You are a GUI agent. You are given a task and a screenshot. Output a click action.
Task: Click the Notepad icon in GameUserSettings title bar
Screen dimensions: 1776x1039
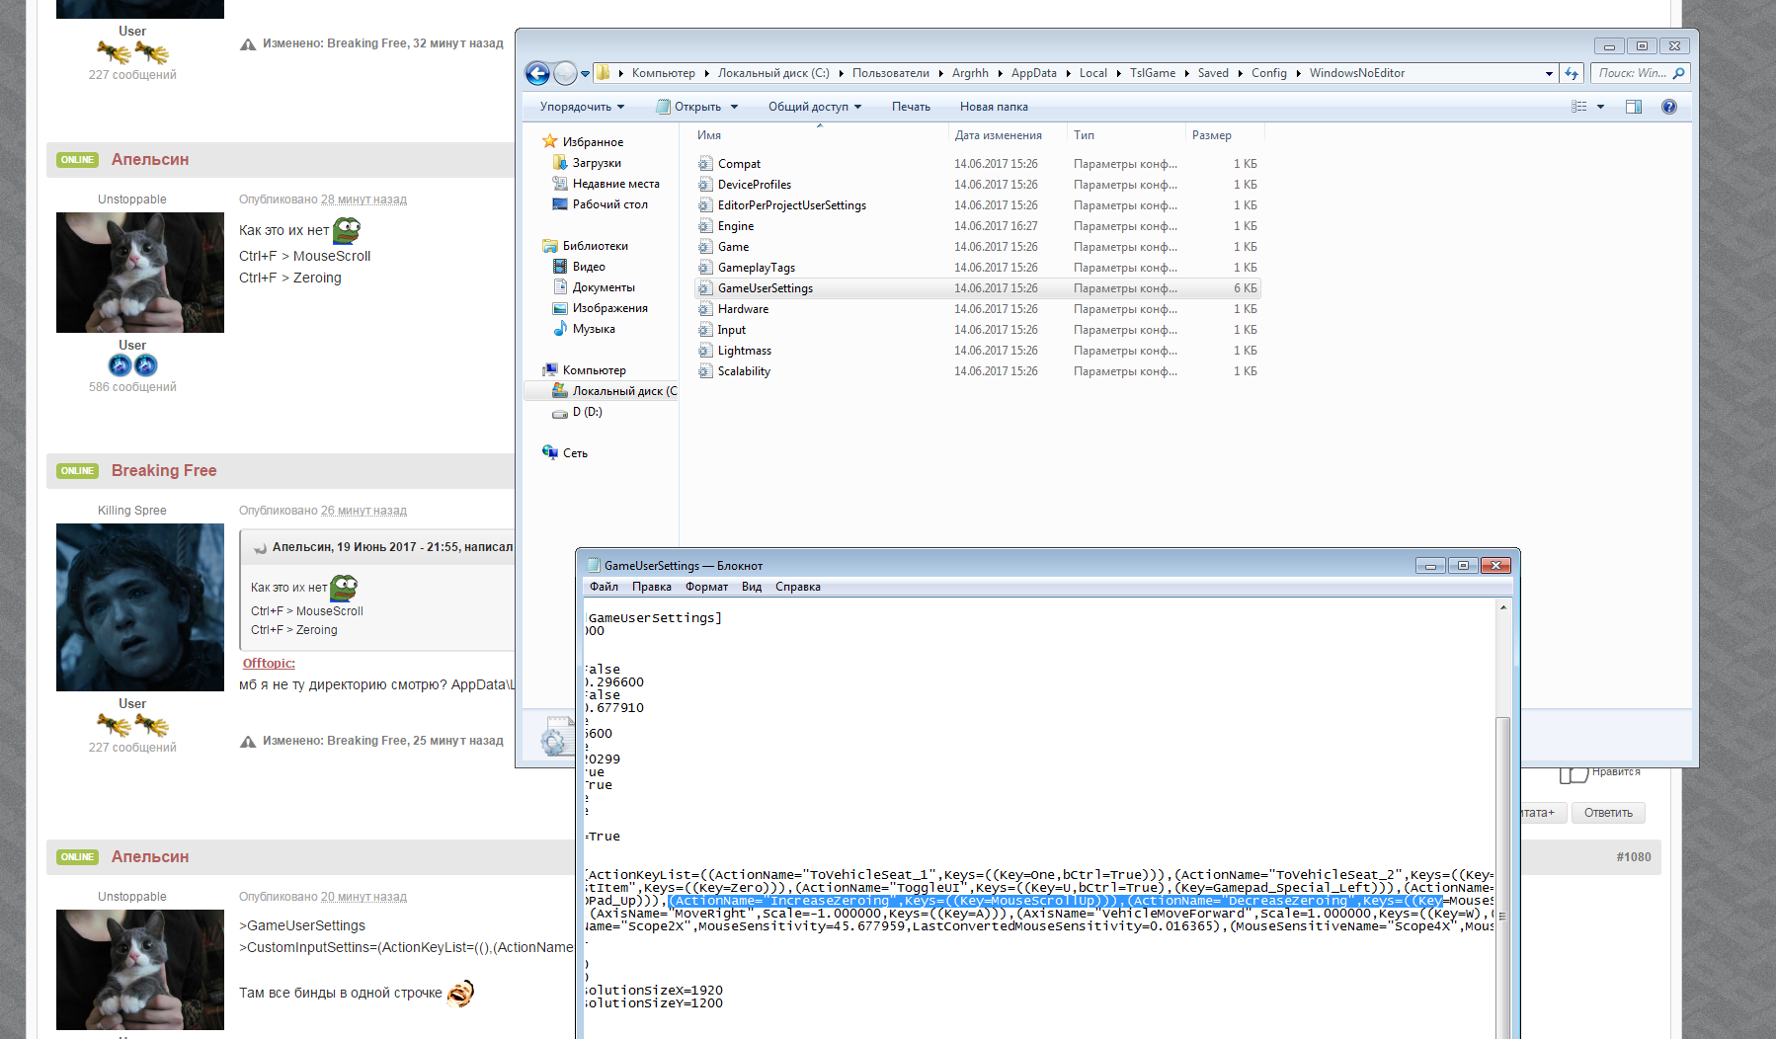coord(594,565)
